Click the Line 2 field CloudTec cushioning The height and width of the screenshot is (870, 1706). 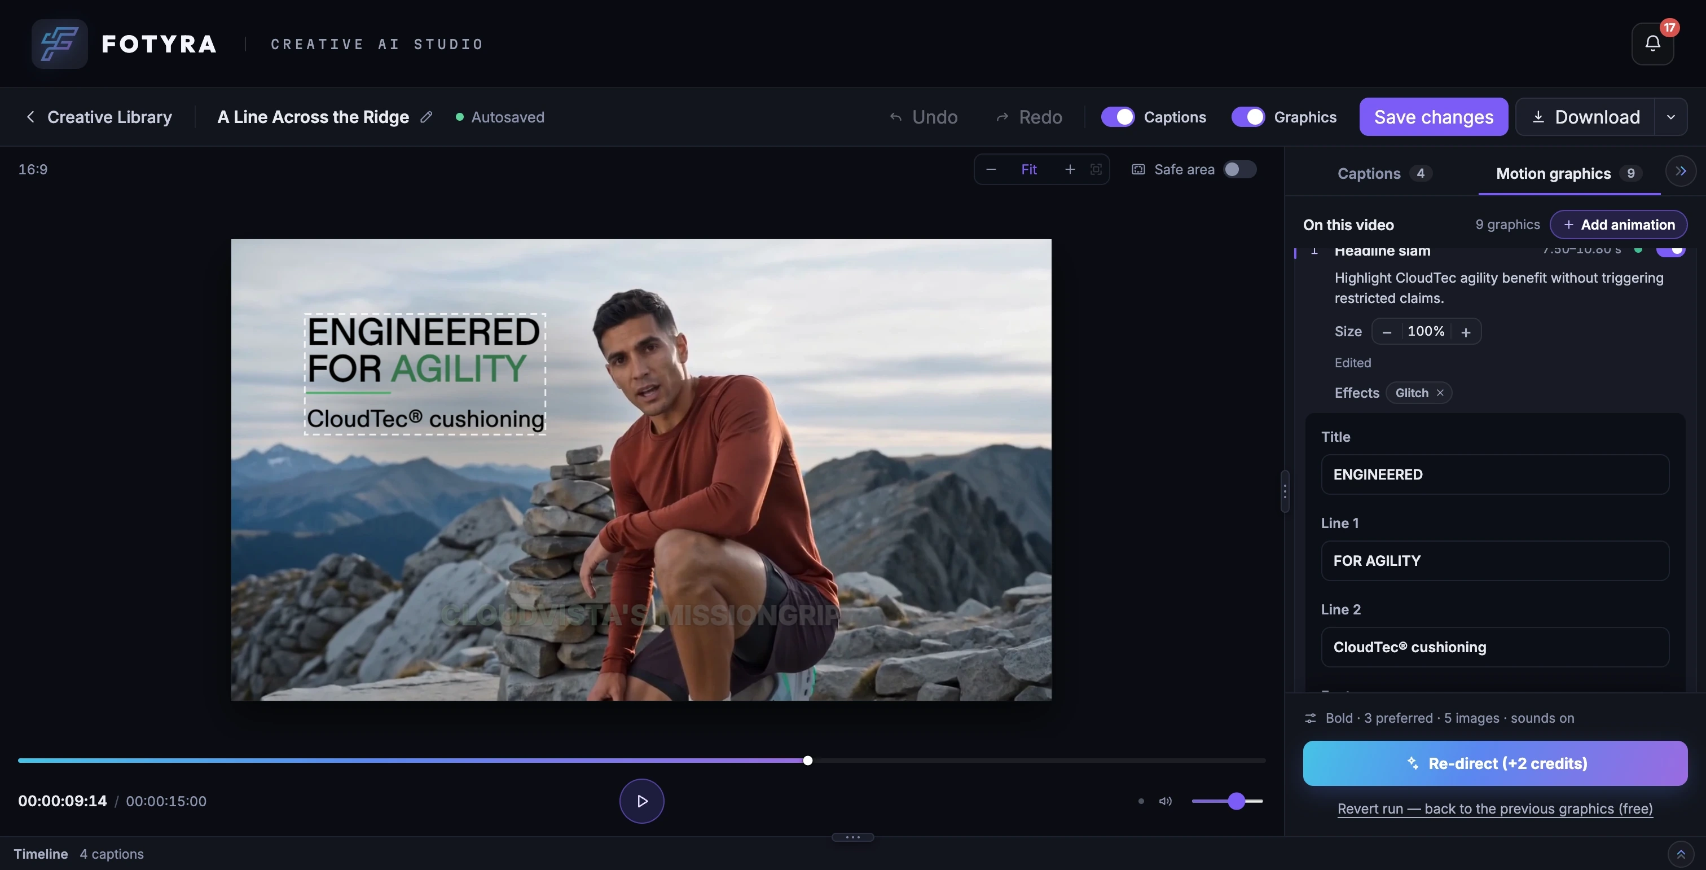coord(1495,648)
